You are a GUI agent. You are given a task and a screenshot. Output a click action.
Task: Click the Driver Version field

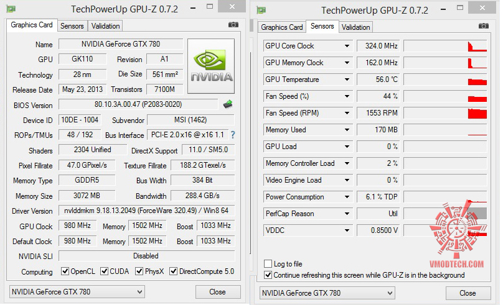click(146, 211)
